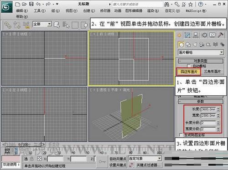Open the 创建(C) menu
Viewport: 228px width, 170px height.
[x=89, y=11]
